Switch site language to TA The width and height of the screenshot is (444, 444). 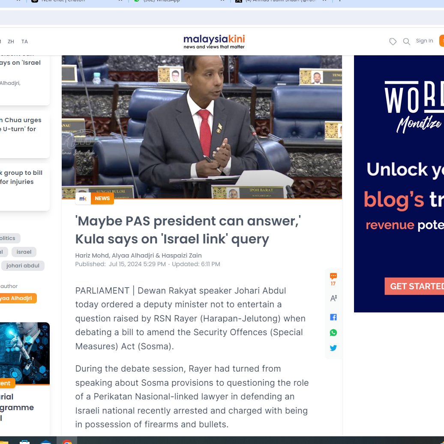tap(24, 42)
